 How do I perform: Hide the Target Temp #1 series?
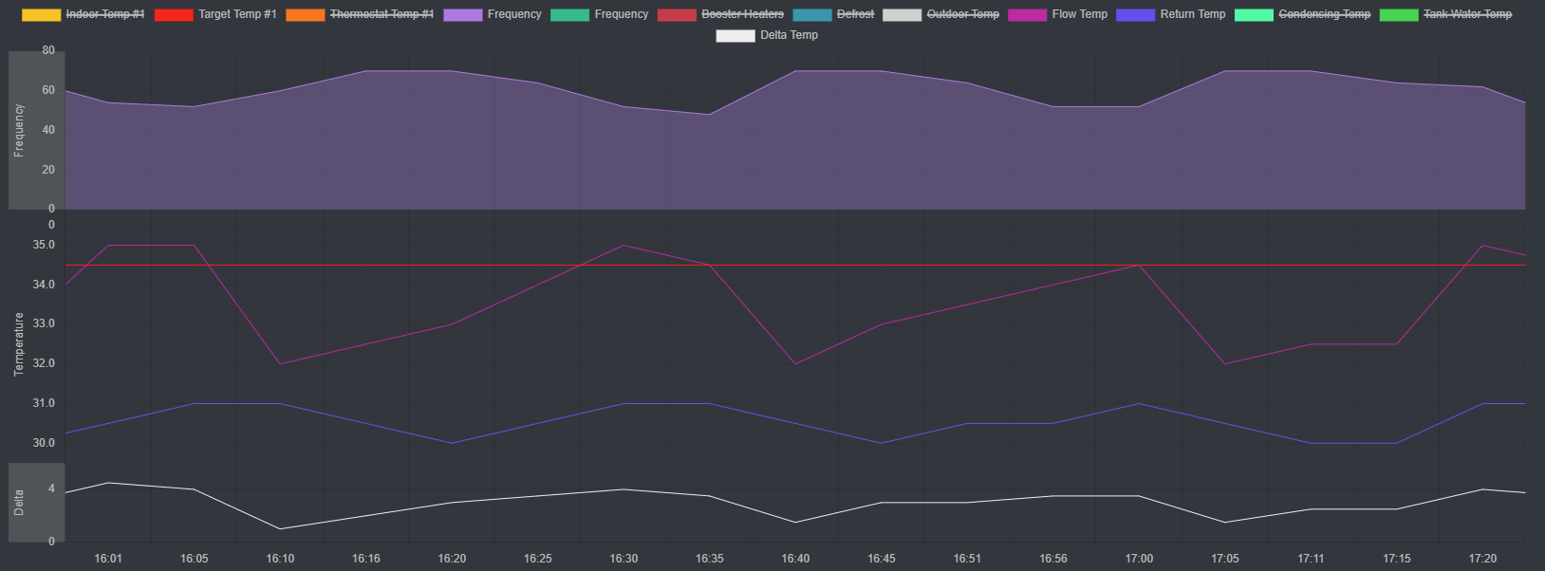(237, 14)
